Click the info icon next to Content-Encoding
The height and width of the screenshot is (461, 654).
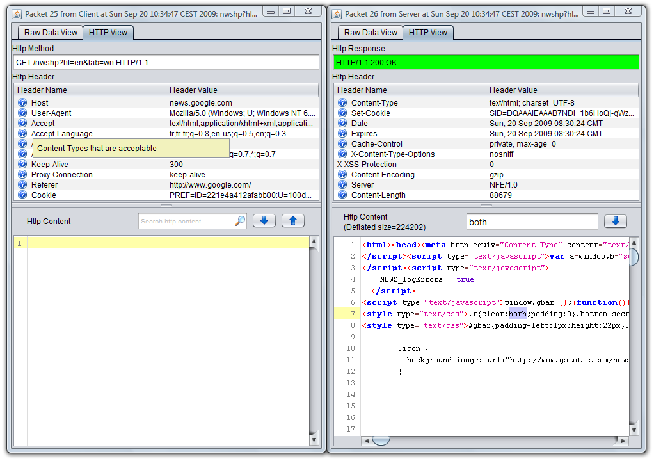tap(342, 174)
